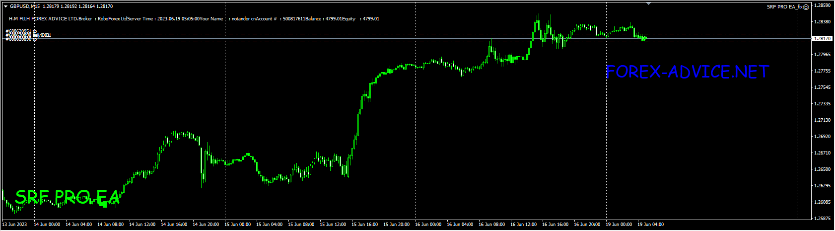
Task: Click the Your Name notandor cn text
Action: (x=228, y=19)
